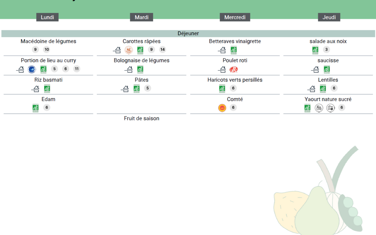Click the homemade house icon under Riz basmati
The height and width of the screenshot is (235, 376).
[36, 89]
